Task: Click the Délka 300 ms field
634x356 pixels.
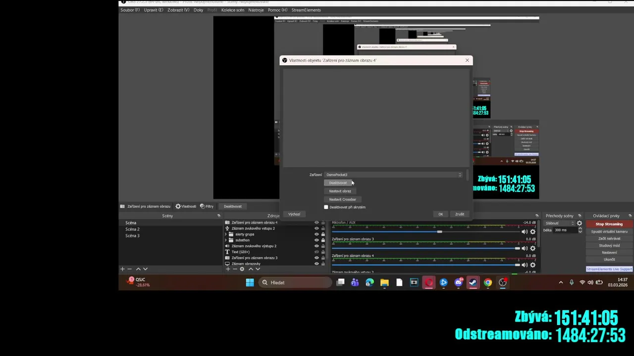Action: pyautogui.click(x=565, y=230)
